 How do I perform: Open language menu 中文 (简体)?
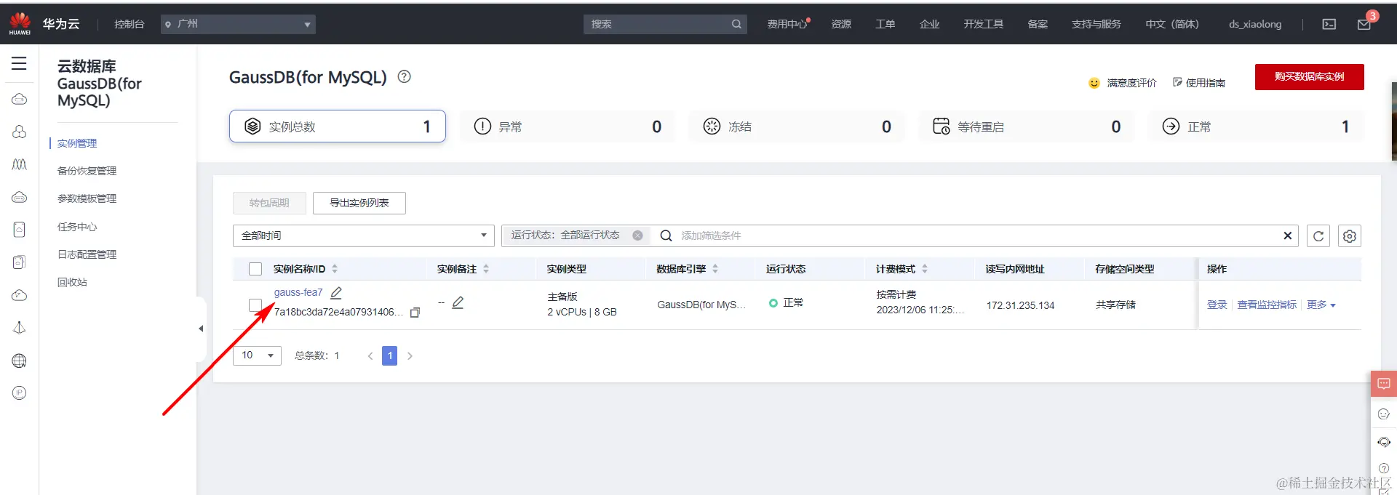1172,24
